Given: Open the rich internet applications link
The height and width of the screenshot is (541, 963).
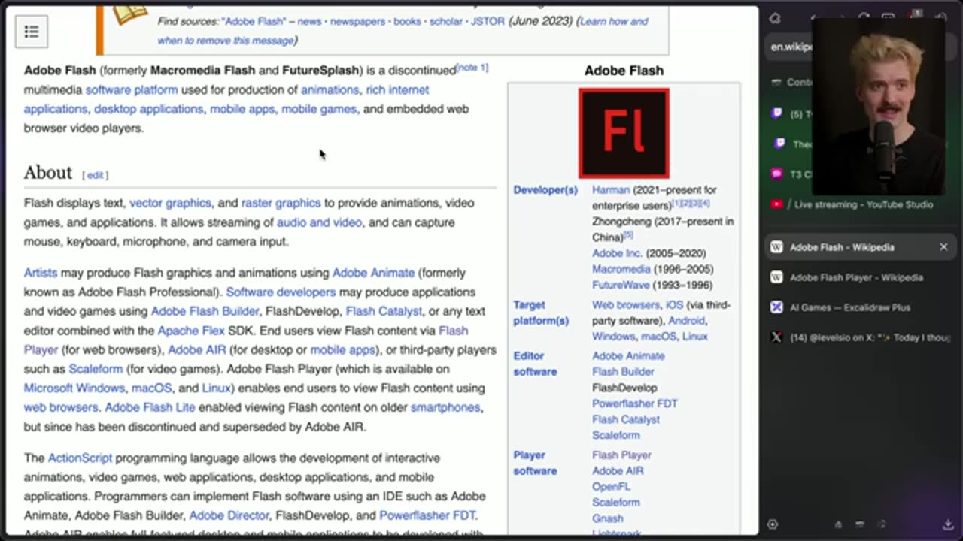Looking at the screenshot, I should (x=397, y=89).
